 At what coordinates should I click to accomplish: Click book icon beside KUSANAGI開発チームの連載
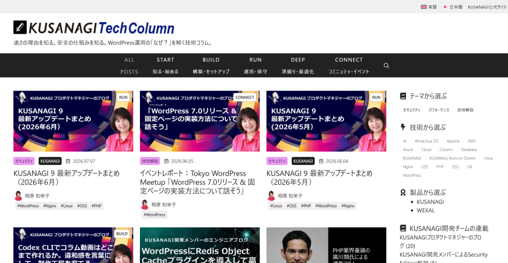tap(403, 228)
